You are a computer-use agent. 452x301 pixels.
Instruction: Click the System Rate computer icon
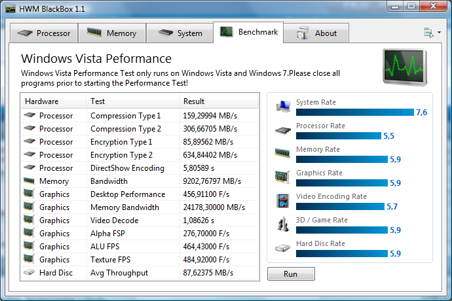coord(283,107)
